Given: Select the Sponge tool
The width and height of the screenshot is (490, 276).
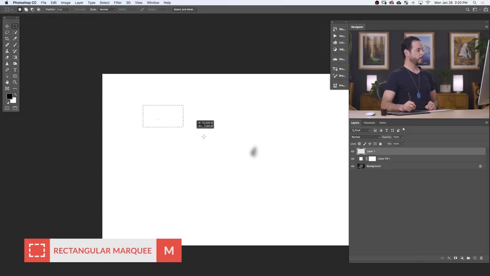Looking at the screenshot, I should [x=15, y=64].
